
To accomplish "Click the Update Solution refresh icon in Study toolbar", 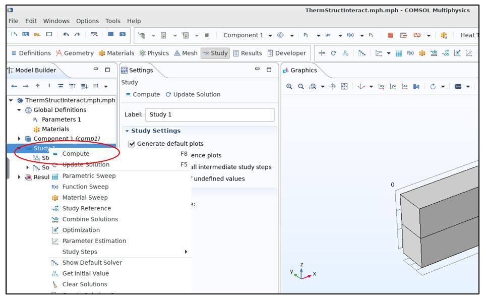I will coord(333,53).
